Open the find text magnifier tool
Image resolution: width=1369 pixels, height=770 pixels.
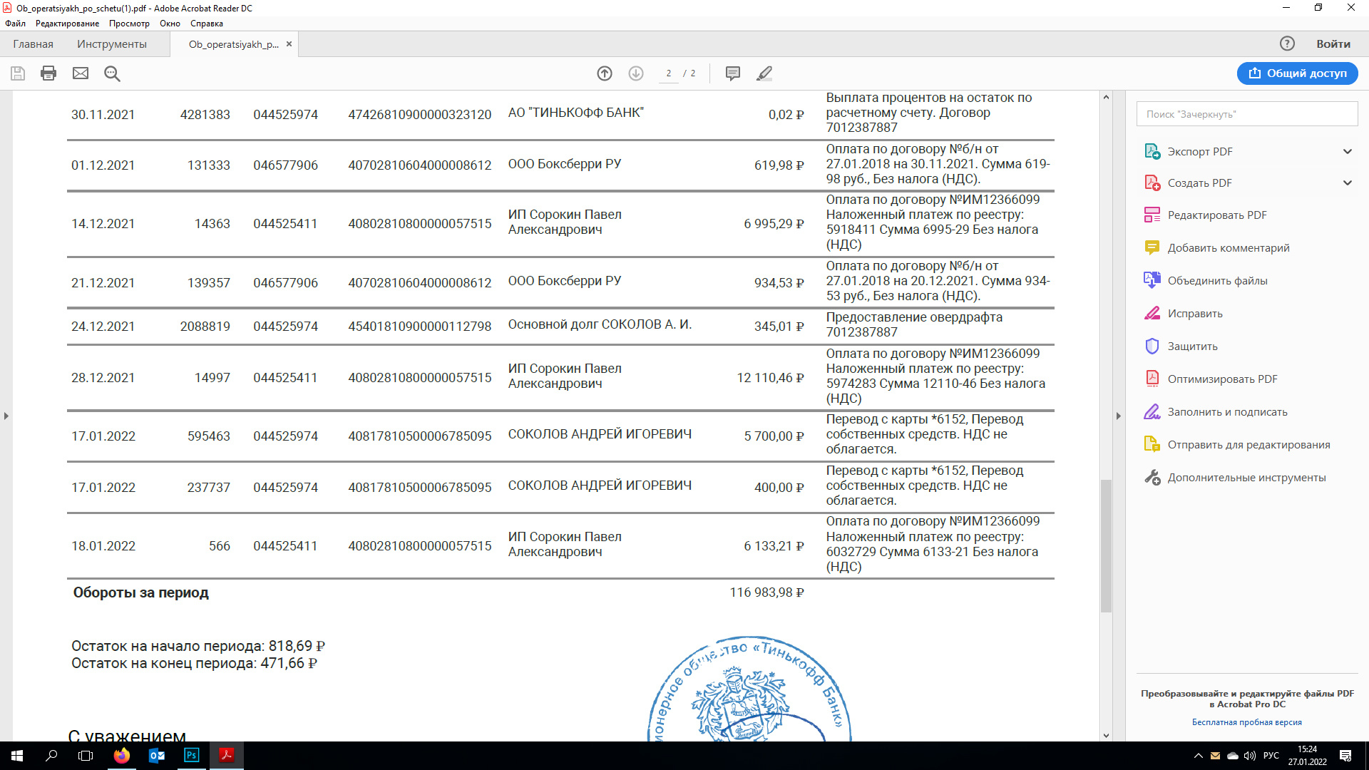coord(112,73)
